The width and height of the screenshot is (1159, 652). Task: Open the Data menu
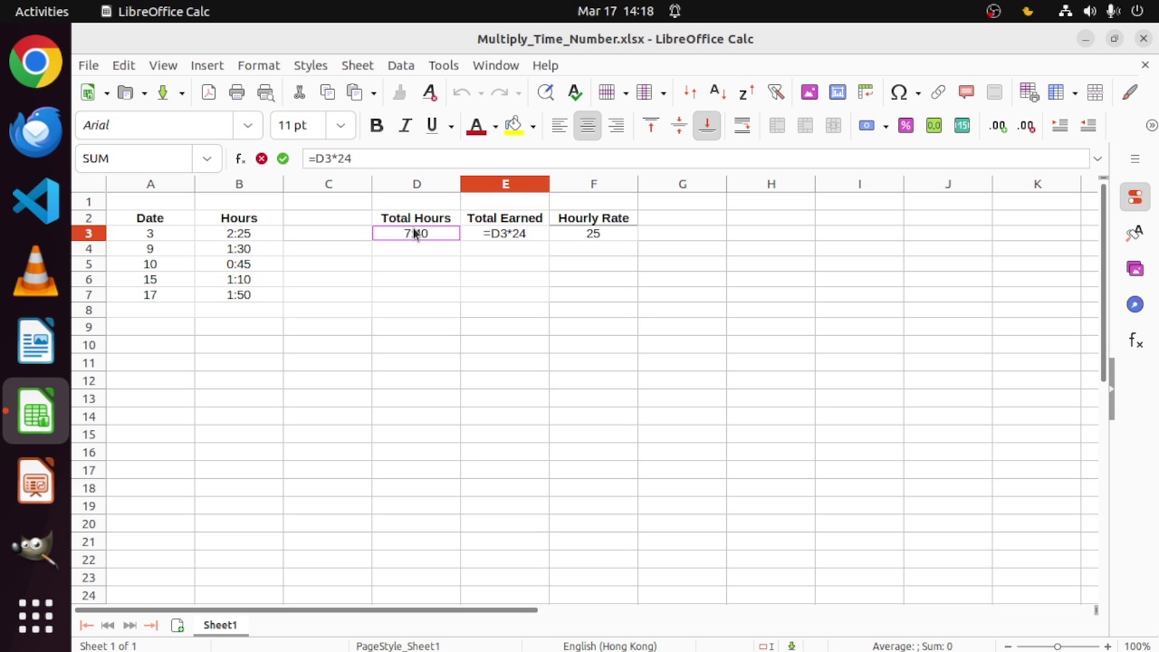(x=400, y=65)
